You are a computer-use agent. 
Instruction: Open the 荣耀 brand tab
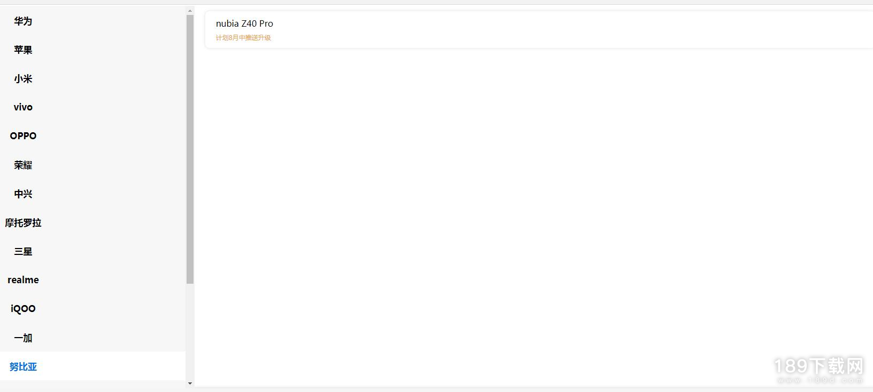pyautogui.click(x=23, y=165)
